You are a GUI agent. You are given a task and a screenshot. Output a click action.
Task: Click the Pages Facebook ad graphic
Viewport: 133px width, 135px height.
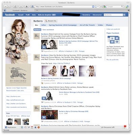[x=113, y=40]
